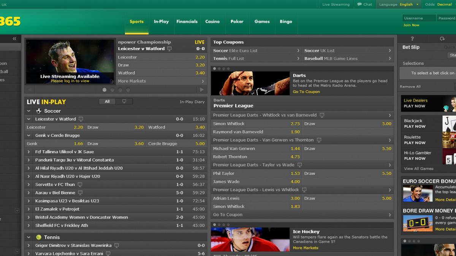Expand the El Zamalek v Petrojet match

pos(28,209)
